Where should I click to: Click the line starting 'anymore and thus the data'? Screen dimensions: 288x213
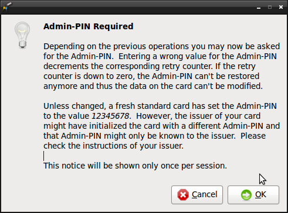tap(153, 86)
